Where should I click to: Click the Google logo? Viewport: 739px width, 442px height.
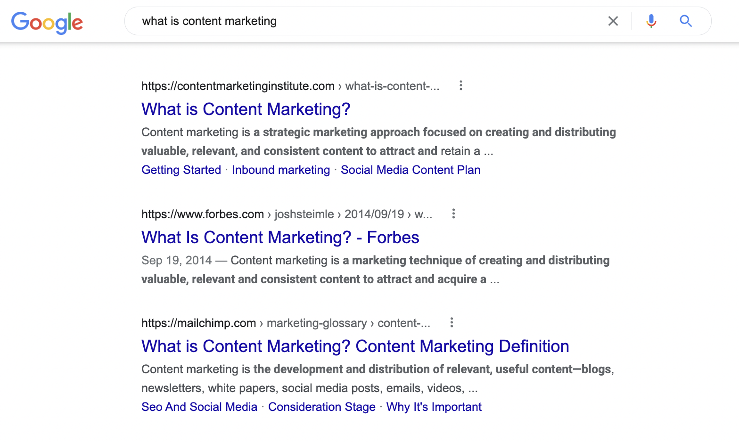[x=47, y=22]
